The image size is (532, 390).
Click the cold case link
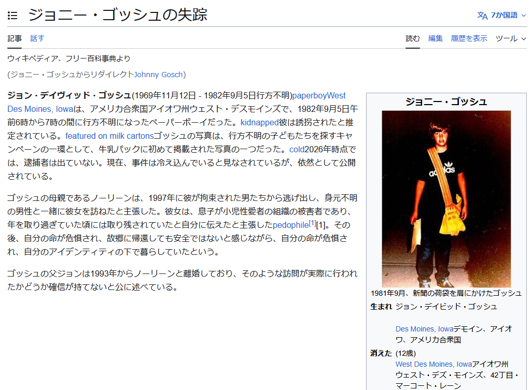tap(297, 150)
